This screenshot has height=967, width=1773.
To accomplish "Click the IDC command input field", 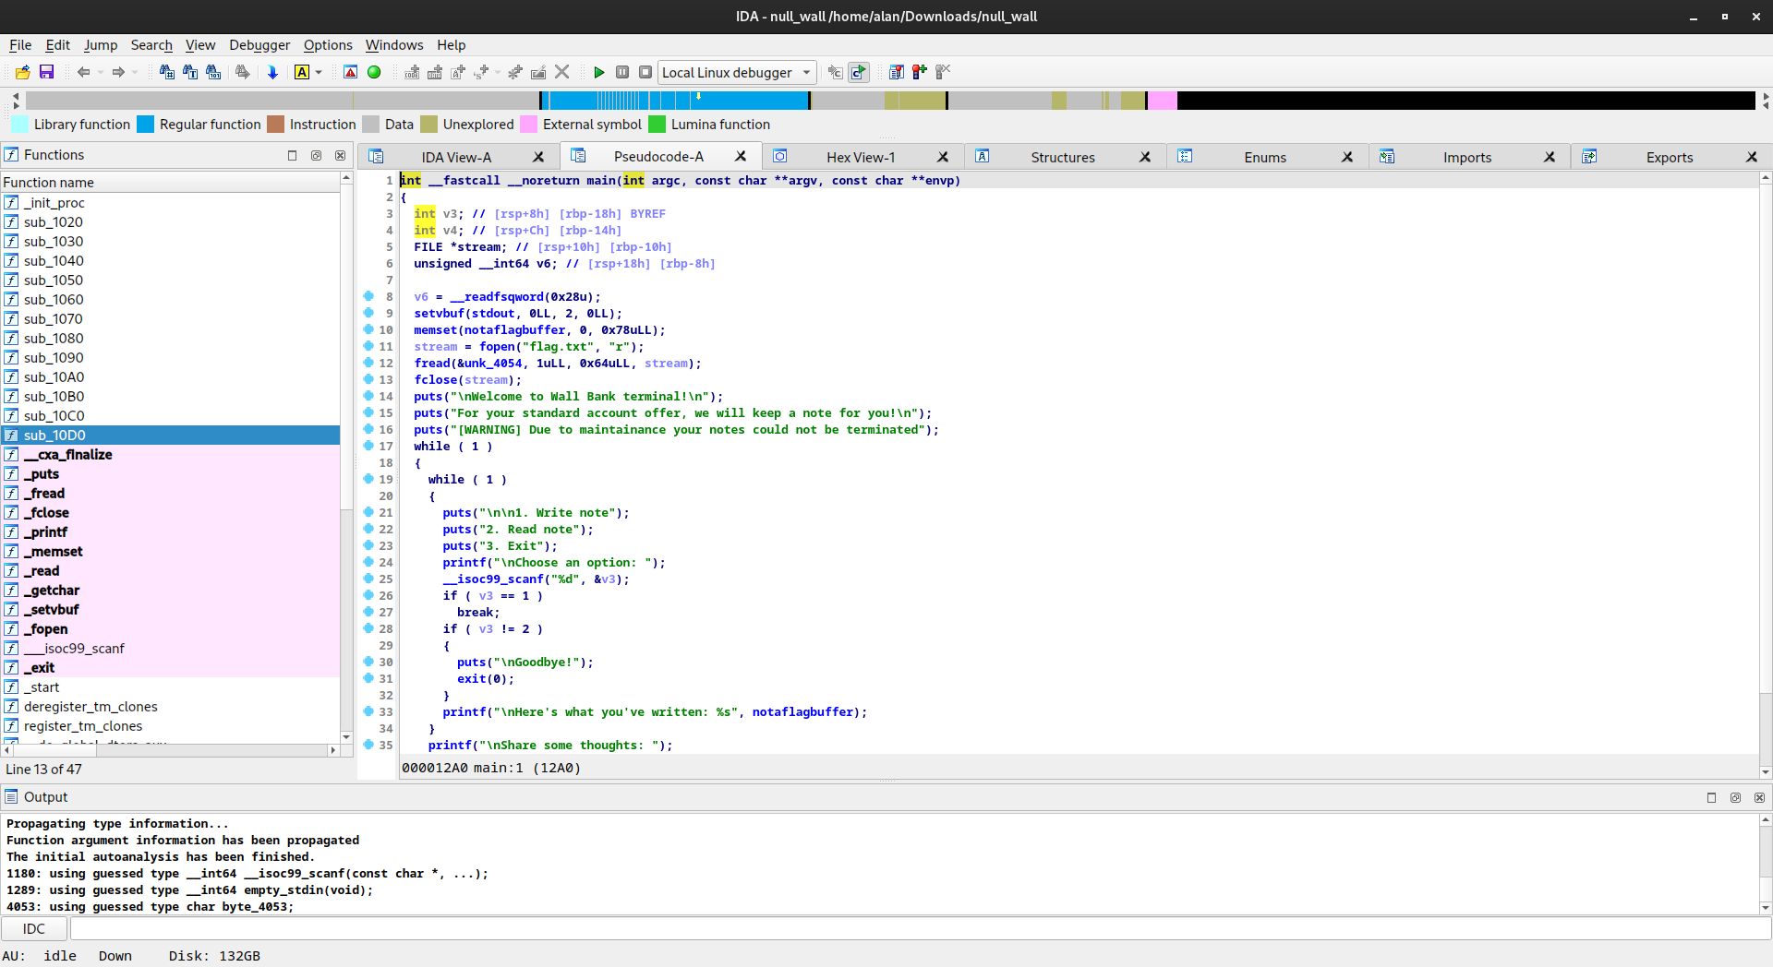I will coord(920,928).
